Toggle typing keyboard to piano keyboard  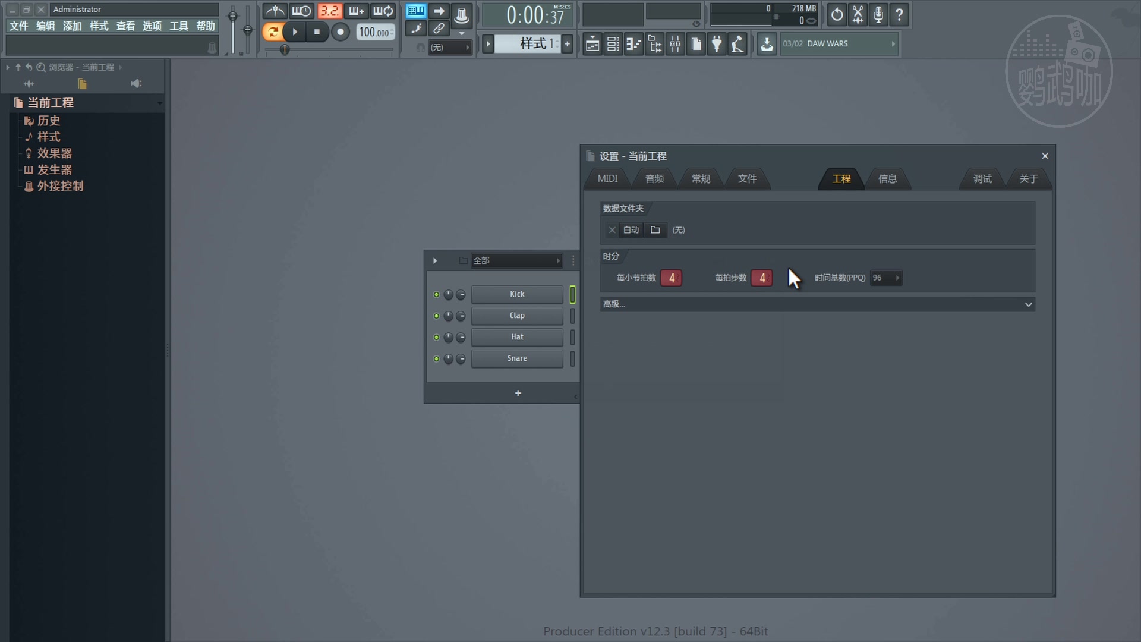coord(416,11)
